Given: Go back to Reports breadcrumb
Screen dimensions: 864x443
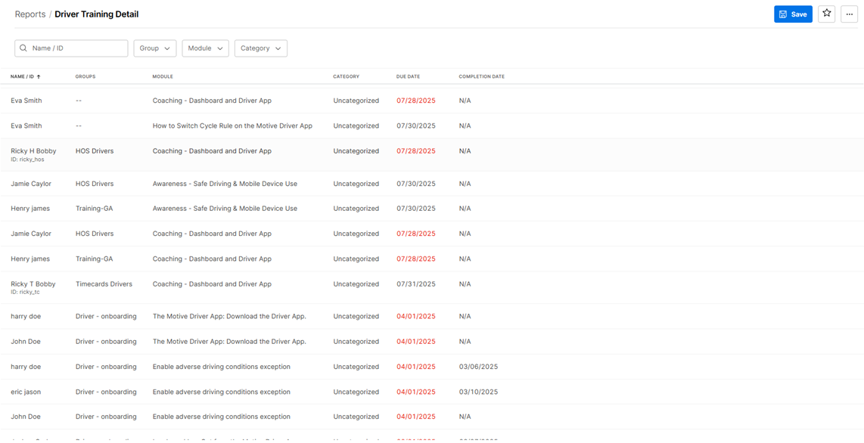Looking at the screenshot, I should (30, 14).
